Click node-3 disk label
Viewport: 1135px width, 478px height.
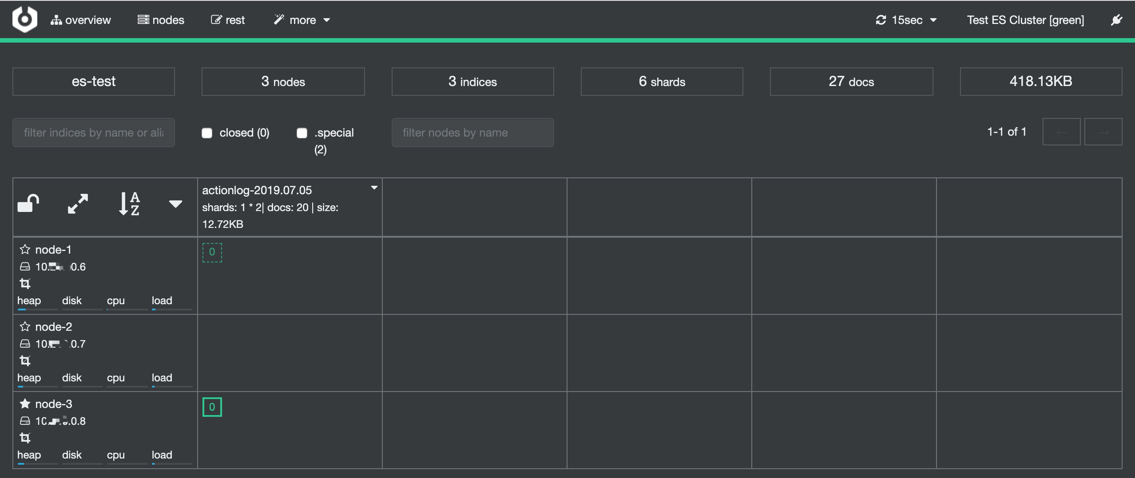(72, 454)
